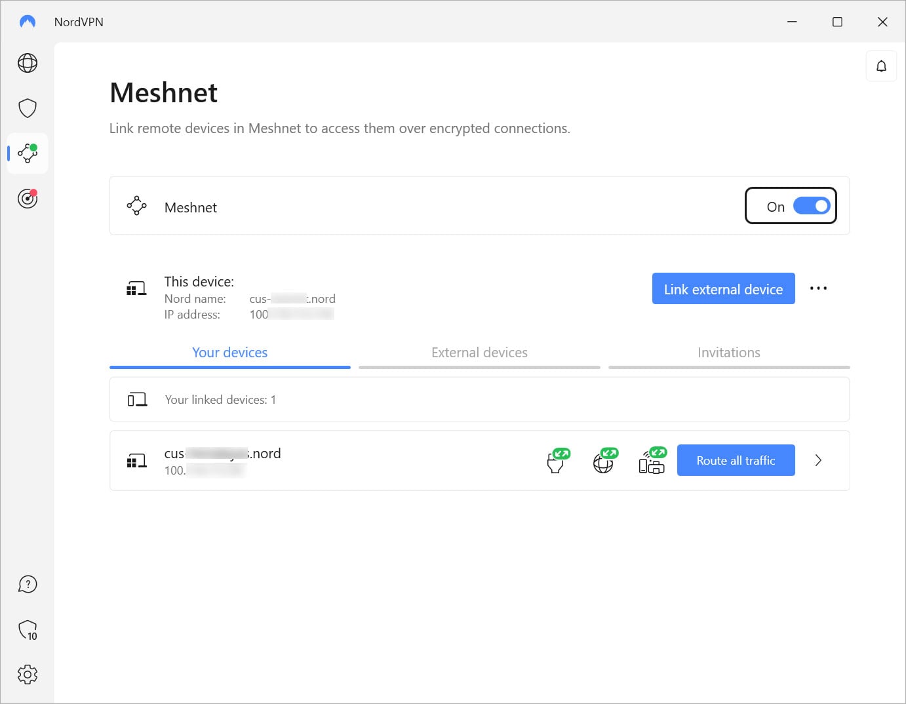The image size is (906, 704).
Task: Click the referral shield showing 10
Action: [27, 629]
